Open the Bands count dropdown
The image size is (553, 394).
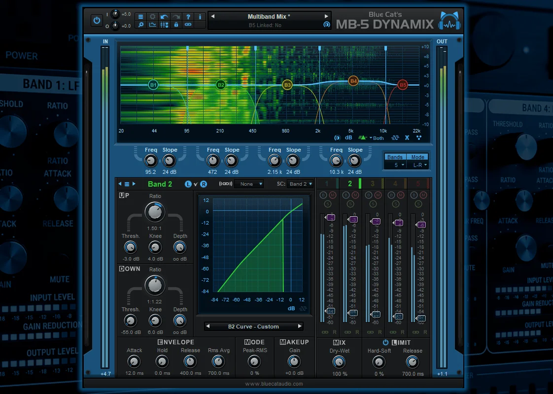click(x=395, y=165)
